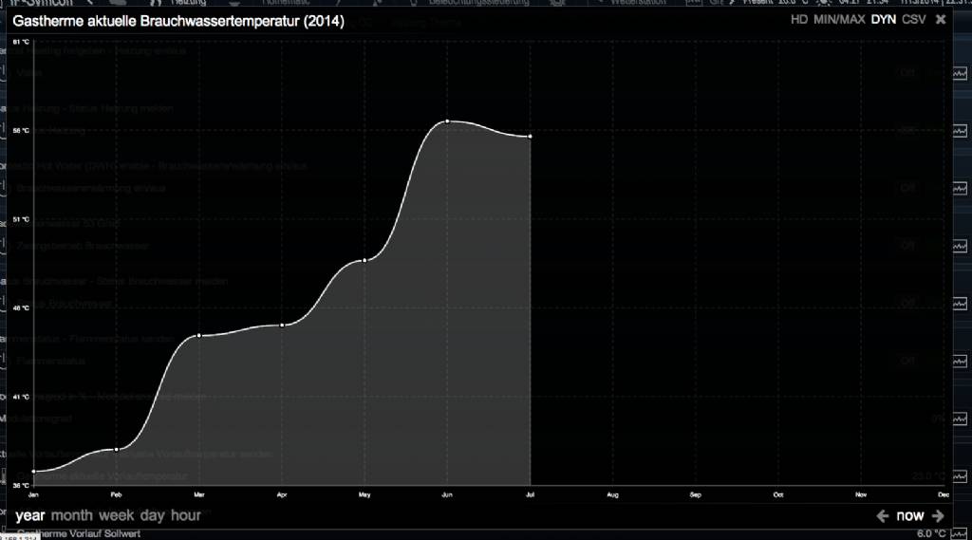Toggle DYN dynamic scaling option
The image size is (972, 540).
pos(884,20)
